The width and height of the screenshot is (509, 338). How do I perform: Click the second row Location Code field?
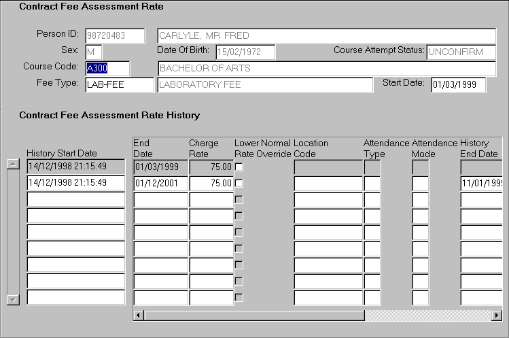pos(328,183)
